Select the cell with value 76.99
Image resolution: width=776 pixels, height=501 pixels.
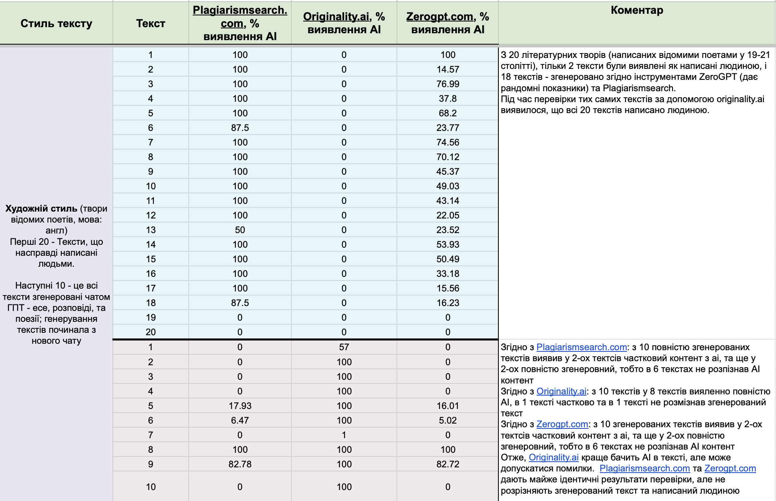pyautogui.click(x=448, y=84)
